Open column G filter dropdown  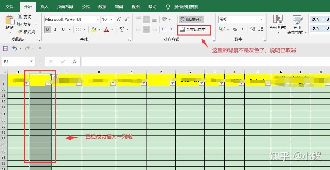[201, 83]
